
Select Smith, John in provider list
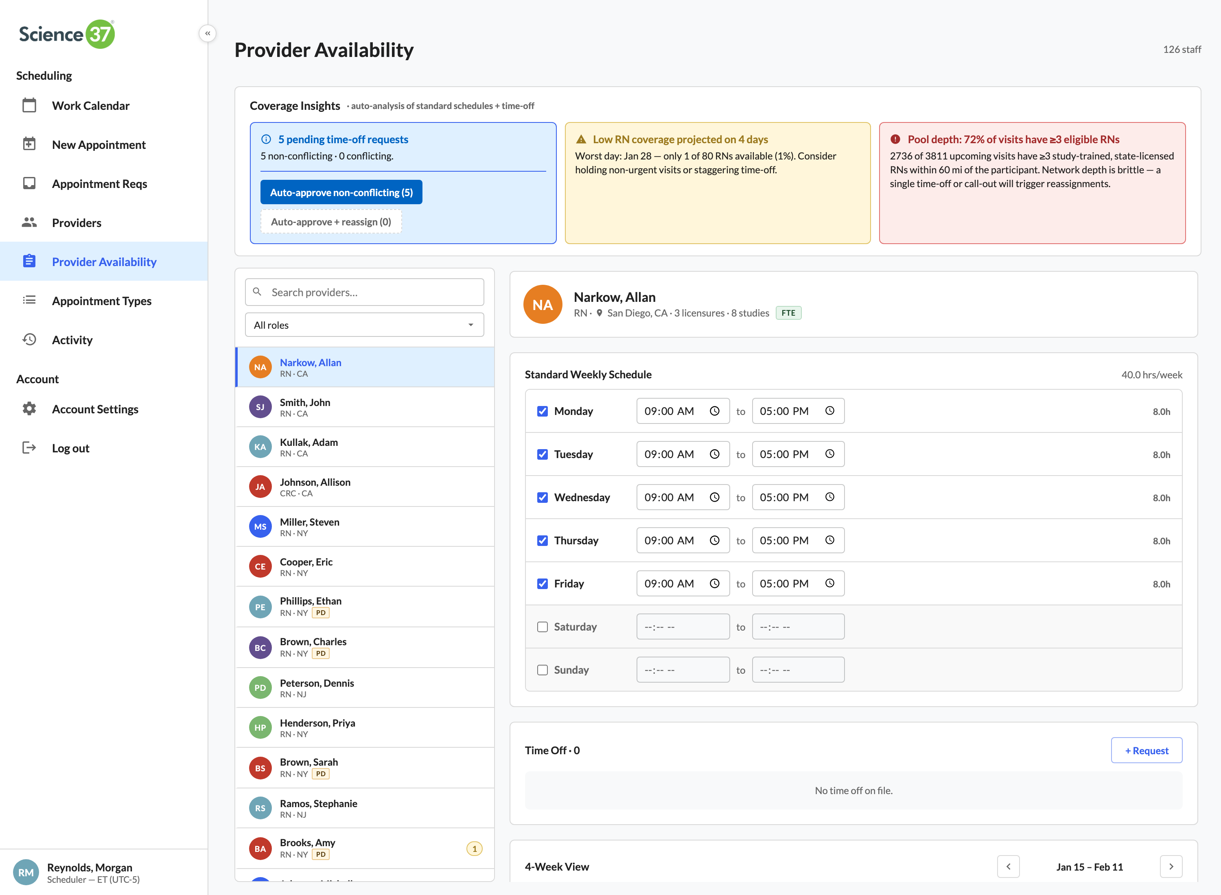(365, 407)
